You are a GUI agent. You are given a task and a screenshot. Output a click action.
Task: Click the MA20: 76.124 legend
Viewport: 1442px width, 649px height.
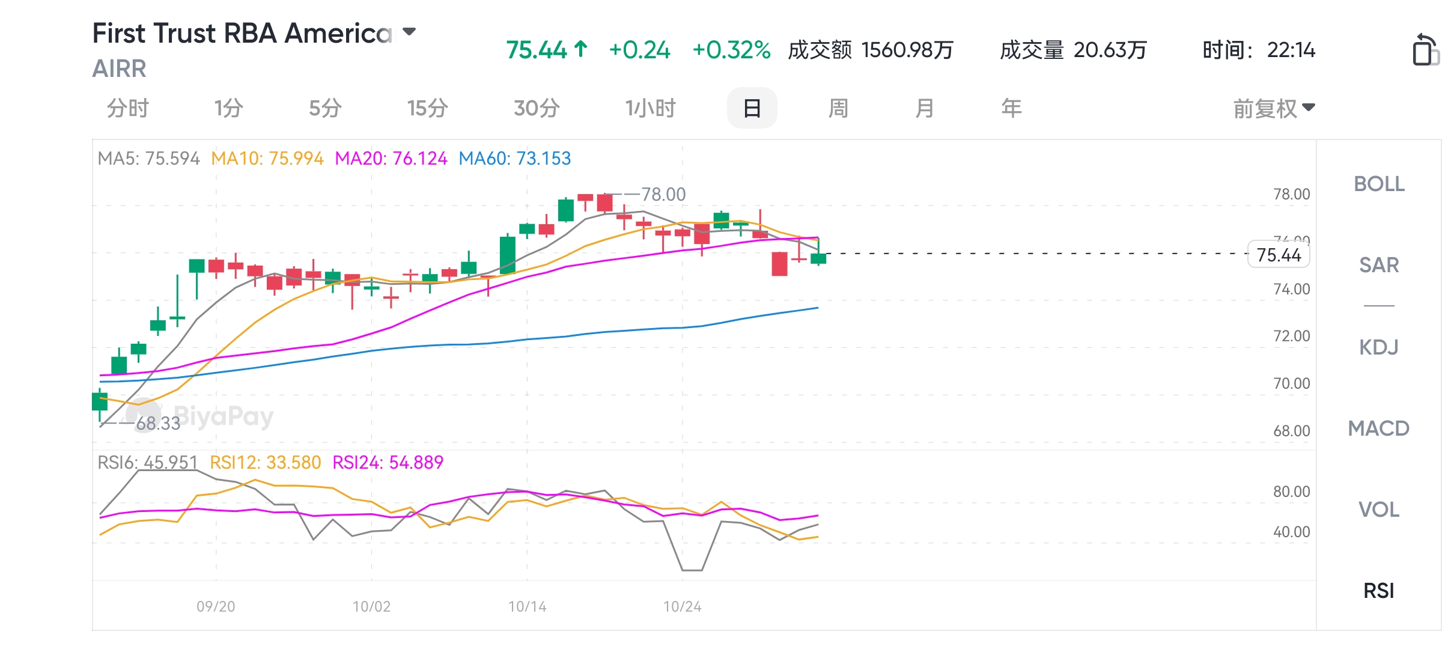coord(391,158)
